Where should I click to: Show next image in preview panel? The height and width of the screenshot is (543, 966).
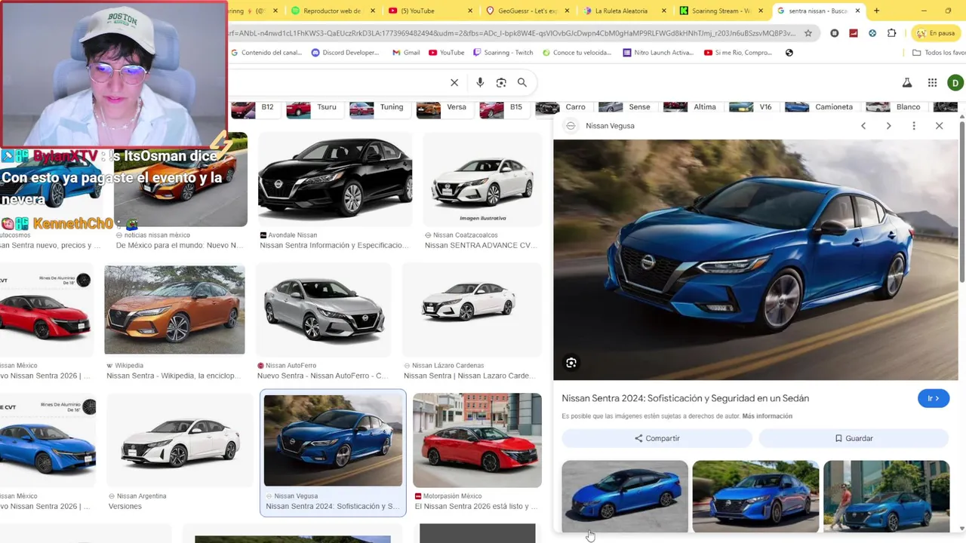pyautogui.click(x=889, y=126)
